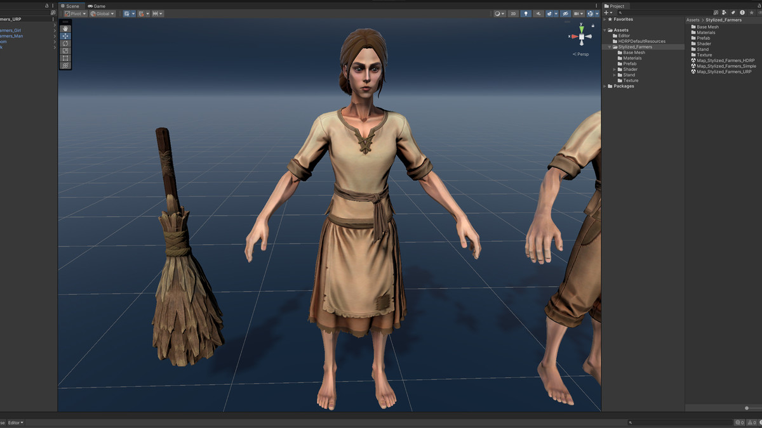Toggle Persp projection label
762x428 pixels.
point(581,54)
